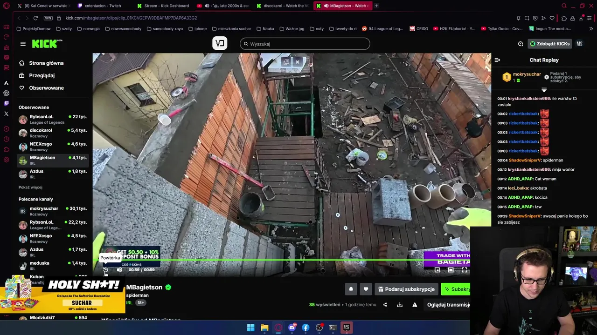597x335 pixels.
Task: Follow channel with the heart icon
Action: pos(366,289)
